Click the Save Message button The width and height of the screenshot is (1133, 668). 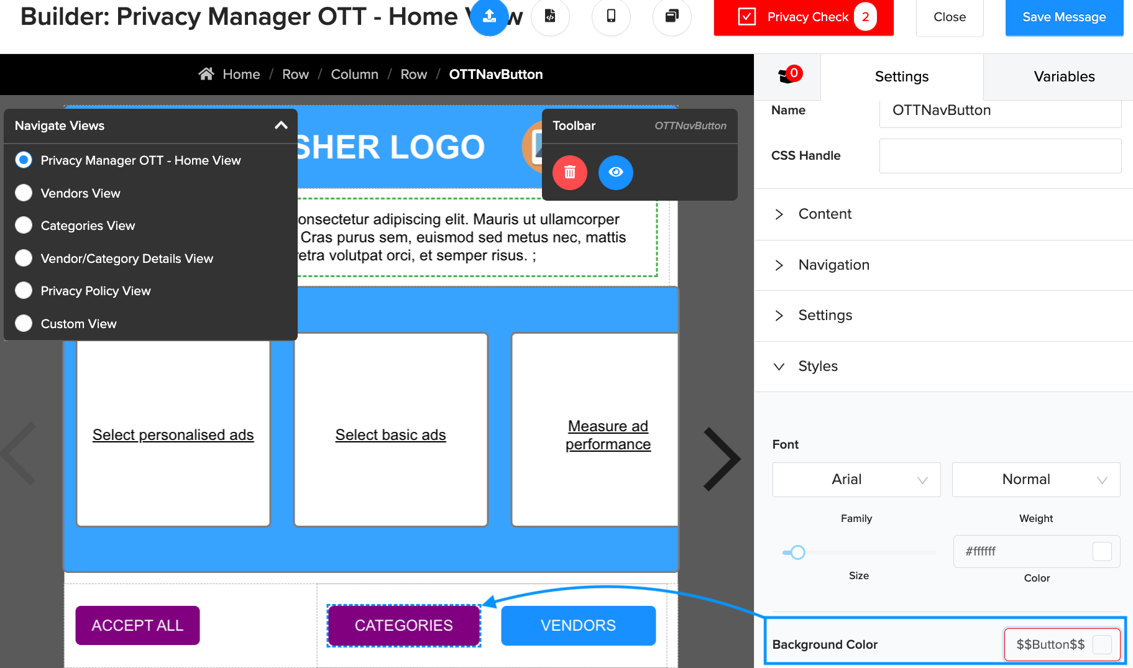point(1063,17)
